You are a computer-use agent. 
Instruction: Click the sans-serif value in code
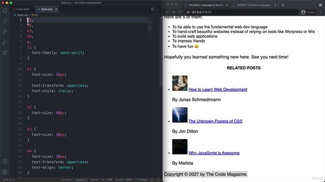[x=71, y=53]
